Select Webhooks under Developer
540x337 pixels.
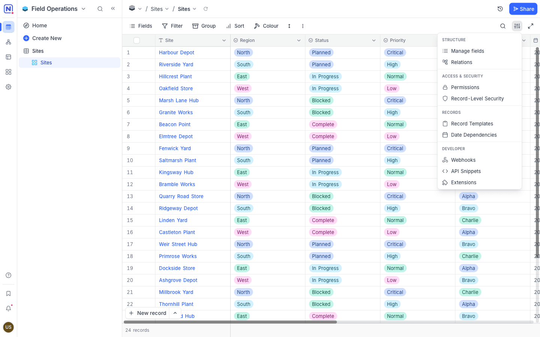(479, 160)
